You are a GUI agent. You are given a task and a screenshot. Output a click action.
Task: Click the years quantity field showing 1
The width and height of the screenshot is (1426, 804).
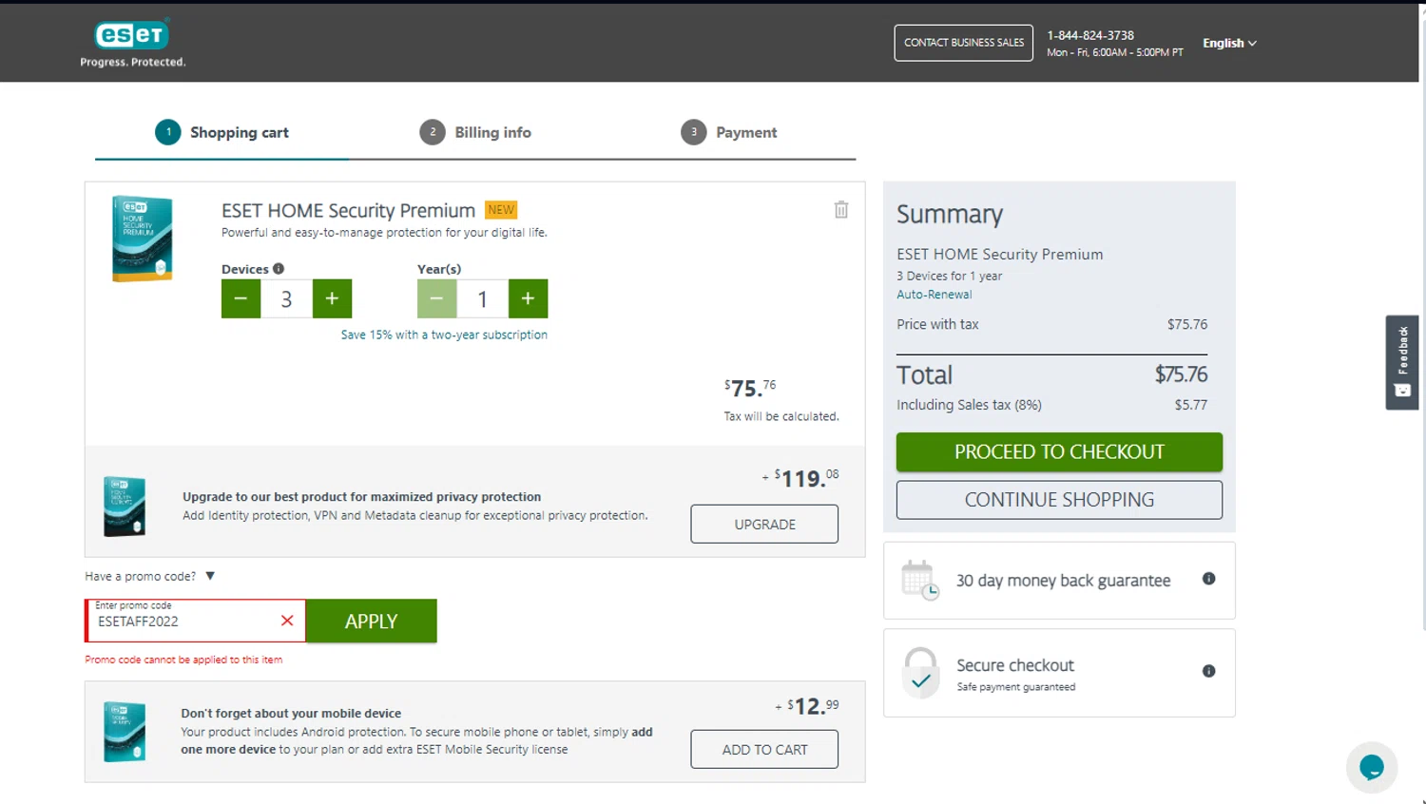[482, 299]
